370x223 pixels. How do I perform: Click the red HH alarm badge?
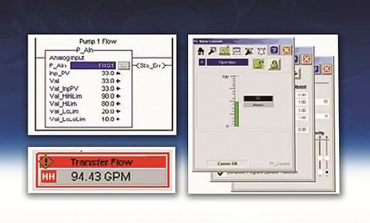coord(49,177)
